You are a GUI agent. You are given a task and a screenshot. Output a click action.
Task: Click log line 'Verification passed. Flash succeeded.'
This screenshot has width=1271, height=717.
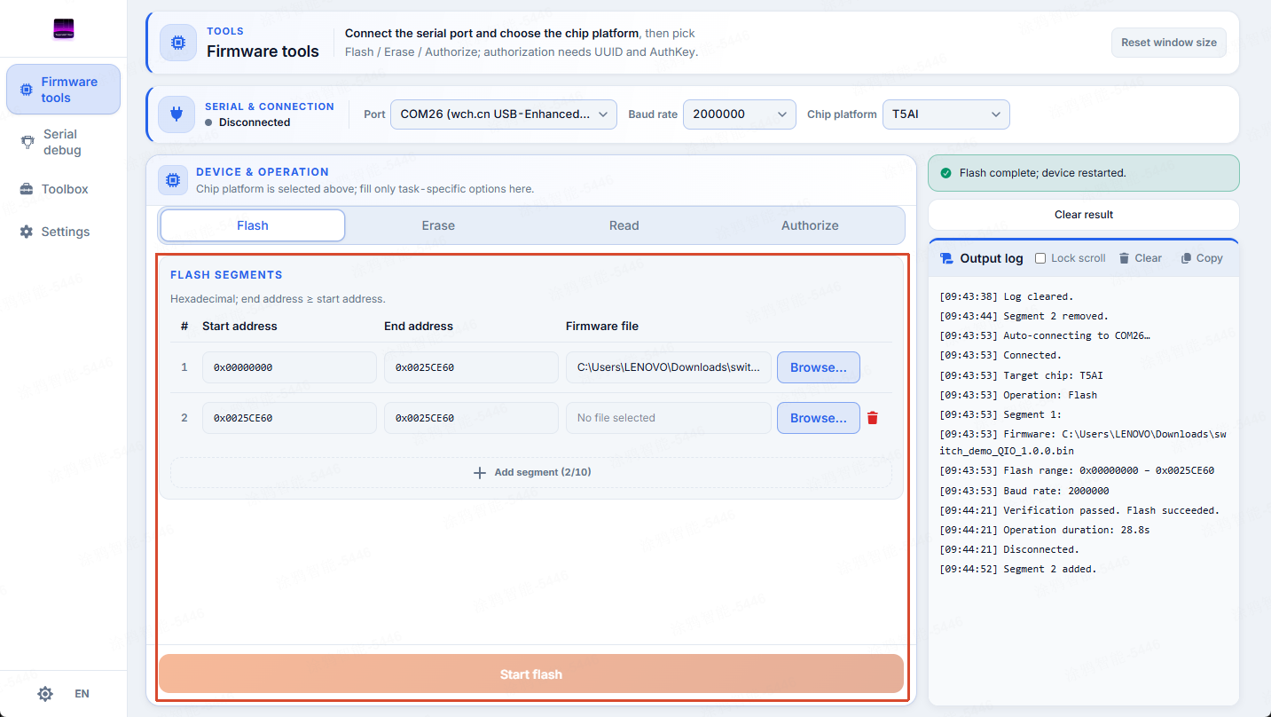tap(1079, 510)
